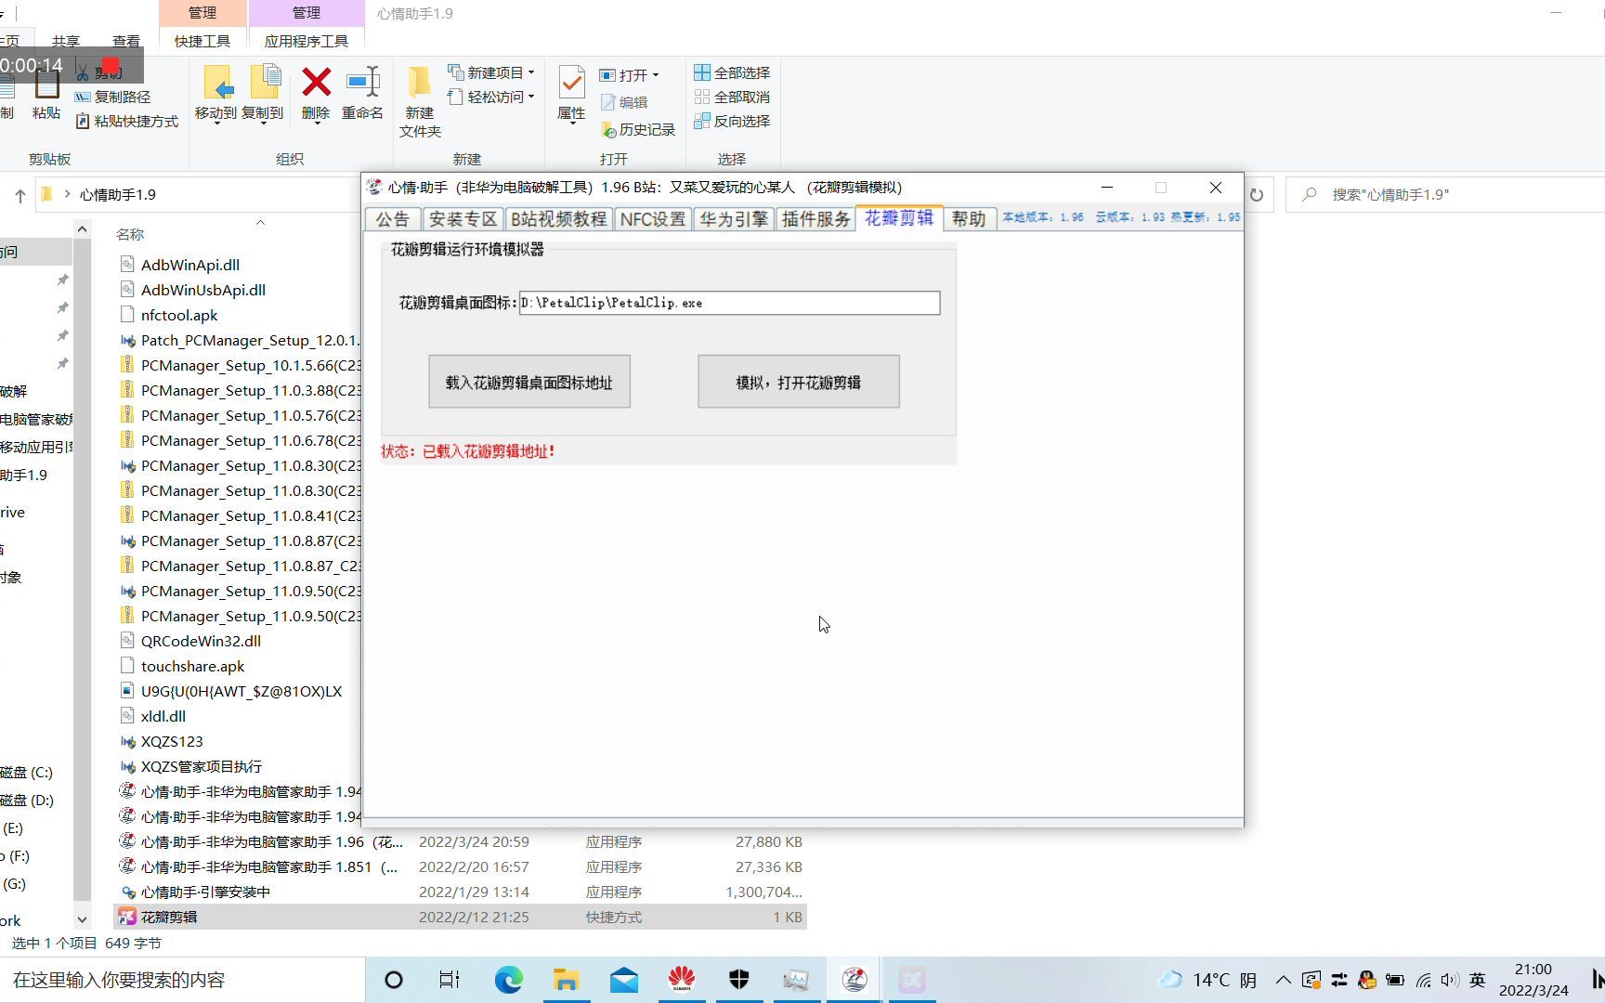The width and height of the screenshot is (1605, 1003).
Task: Click 反向选择 to invert selection
Action: click(732, 122)
